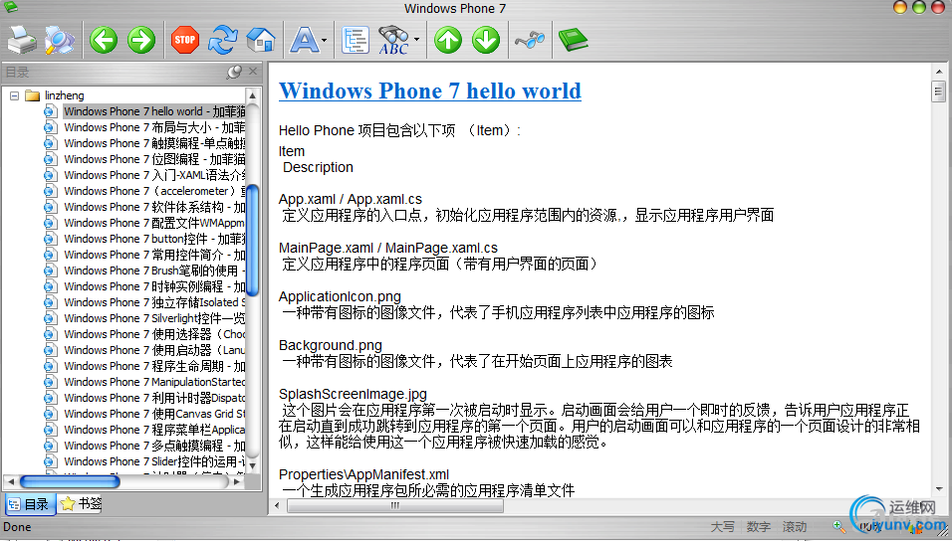Viewport: 952px width, 541px height.
Task: Open the dropdown arrow beside binoculars icon
Action: pos(416,40)
